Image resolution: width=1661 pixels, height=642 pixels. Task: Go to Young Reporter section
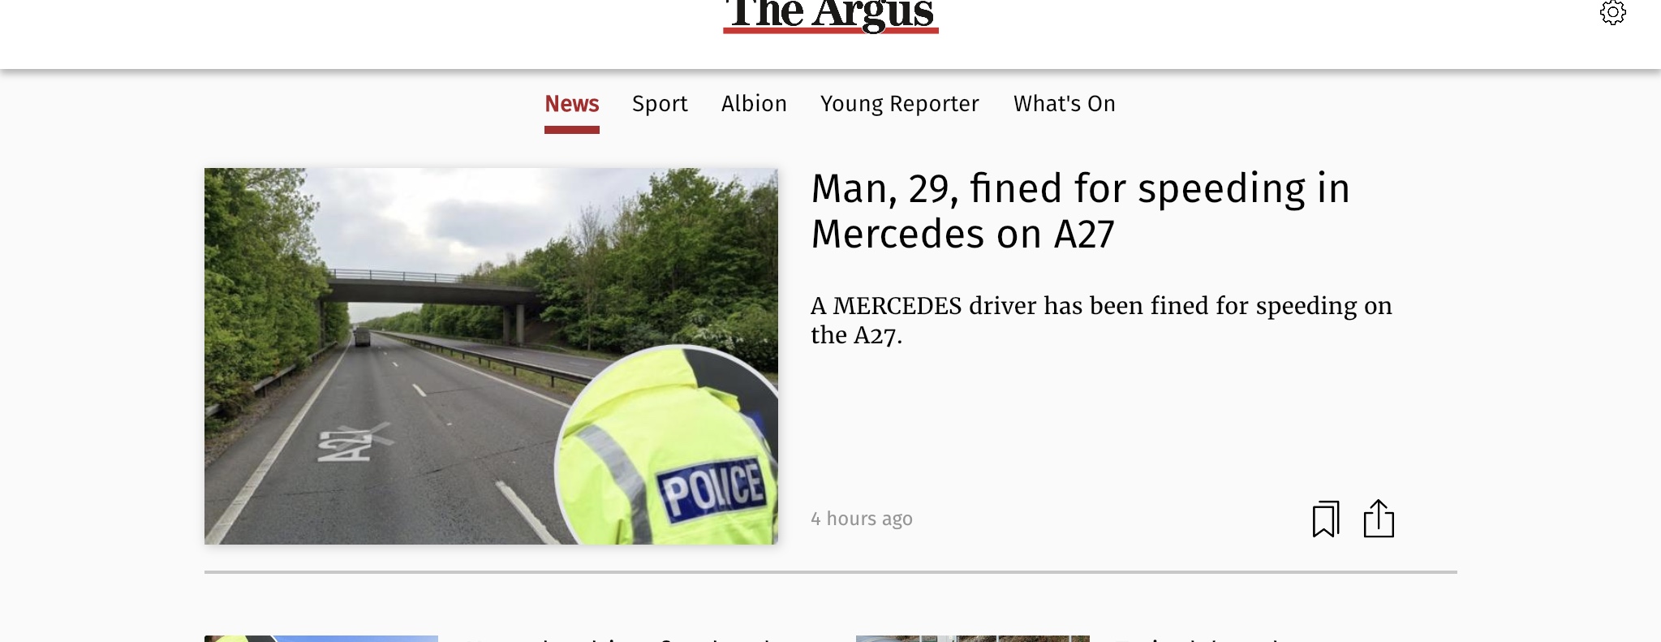[900, 104]
